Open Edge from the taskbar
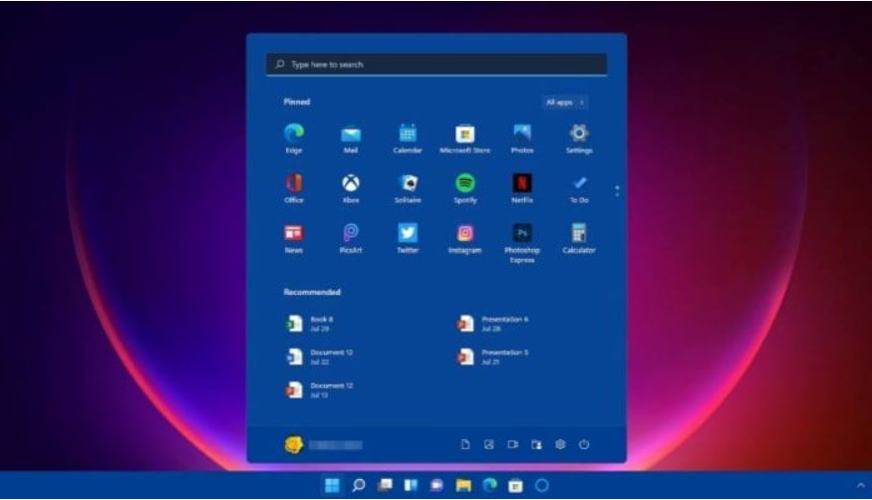This screenshot has width=872, height=500. coord(489,485)
